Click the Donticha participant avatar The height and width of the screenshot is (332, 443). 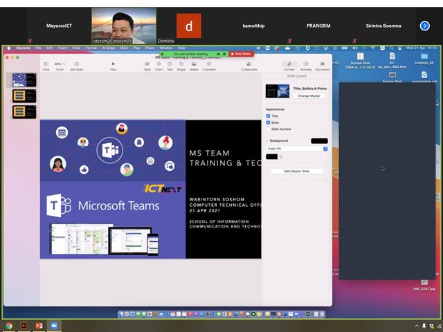[x=189, y=26]
